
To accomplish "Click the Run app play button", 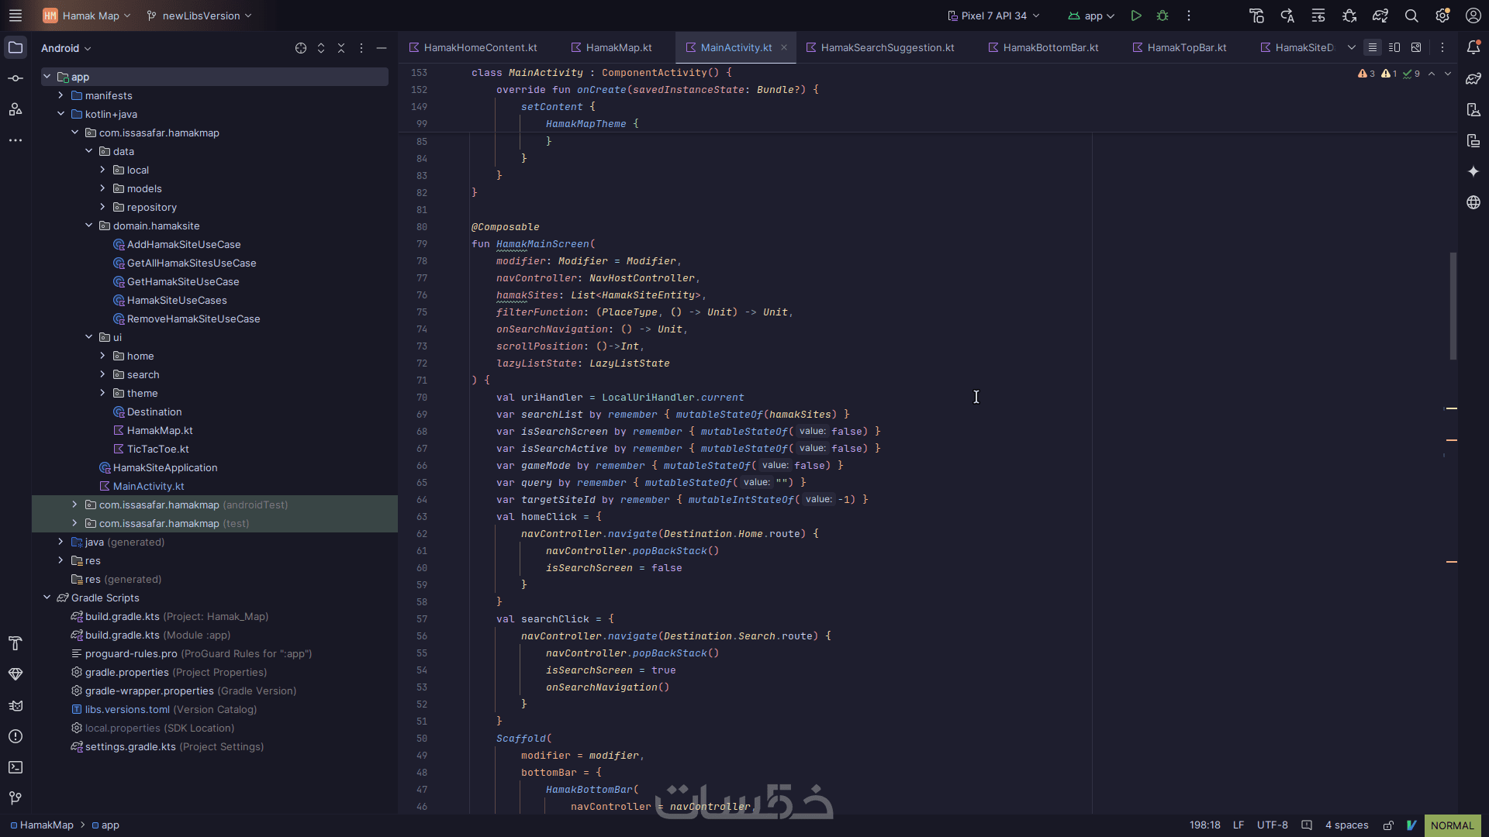I will (1135, 15).
